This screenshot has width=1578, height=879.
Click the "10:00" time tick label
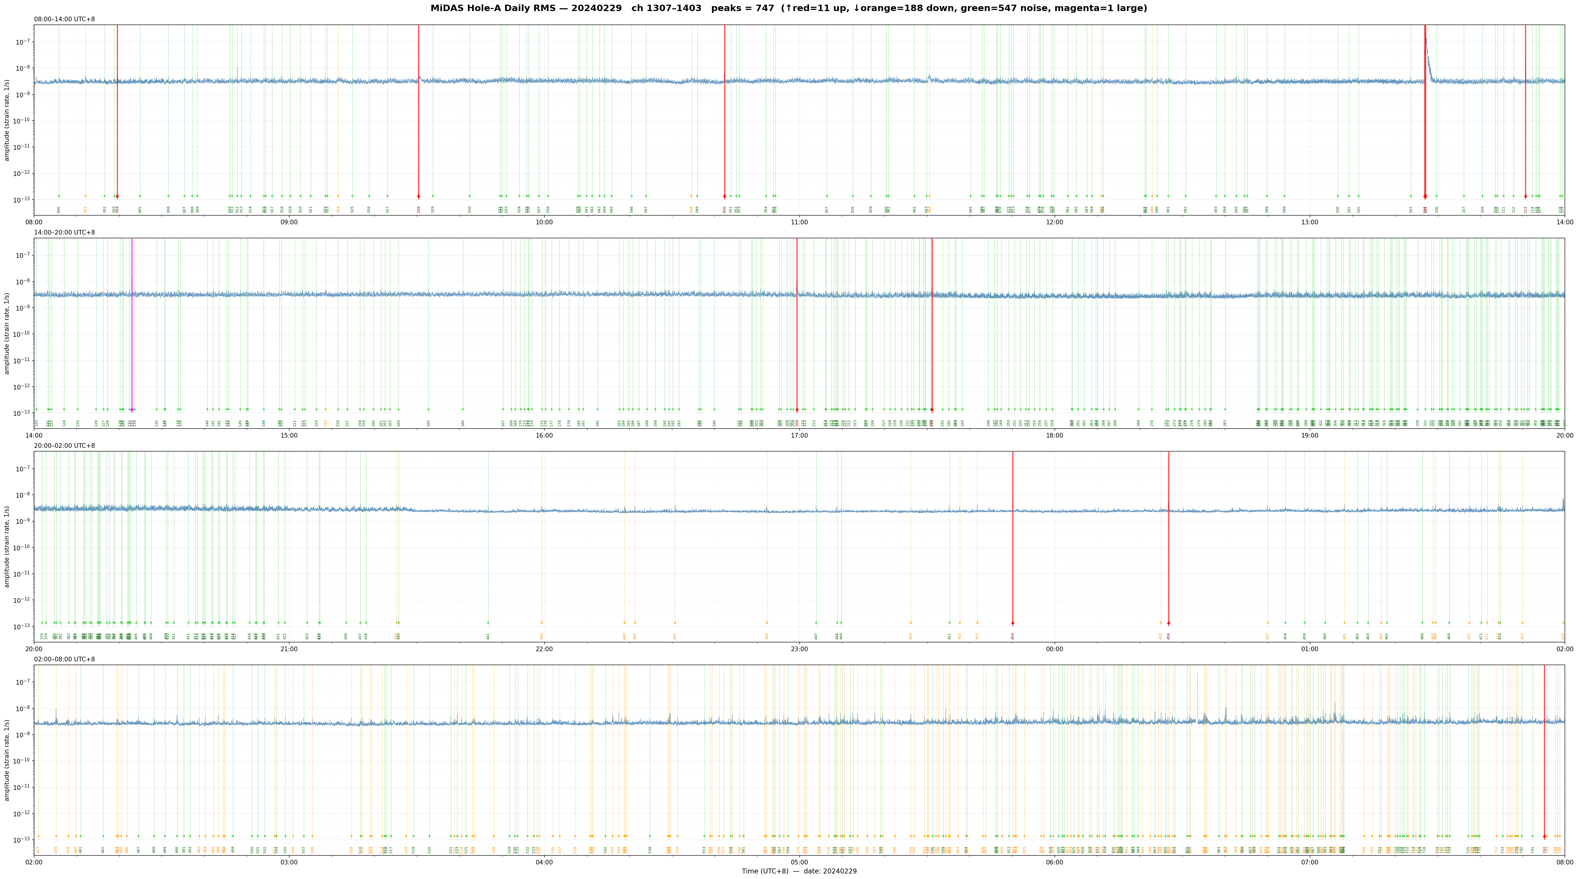tap(544, 222)
